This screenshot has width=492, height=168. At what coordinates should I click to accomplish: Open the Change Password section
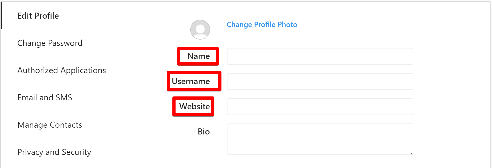50,43
